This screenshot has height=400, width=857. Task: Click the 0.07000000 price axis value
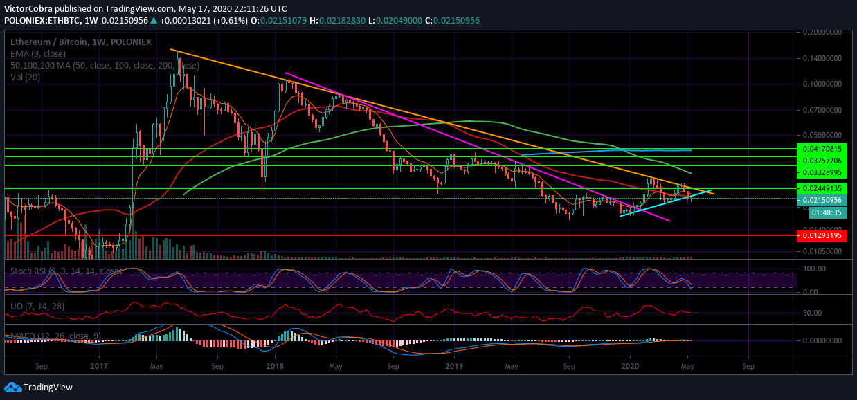822,110
